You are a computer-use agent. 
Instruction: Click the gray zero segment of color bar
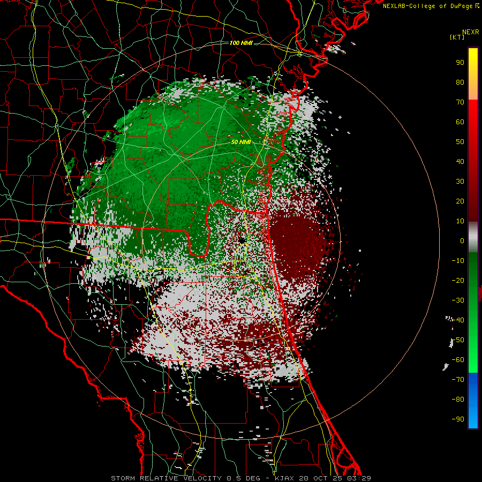coord(473,237)
